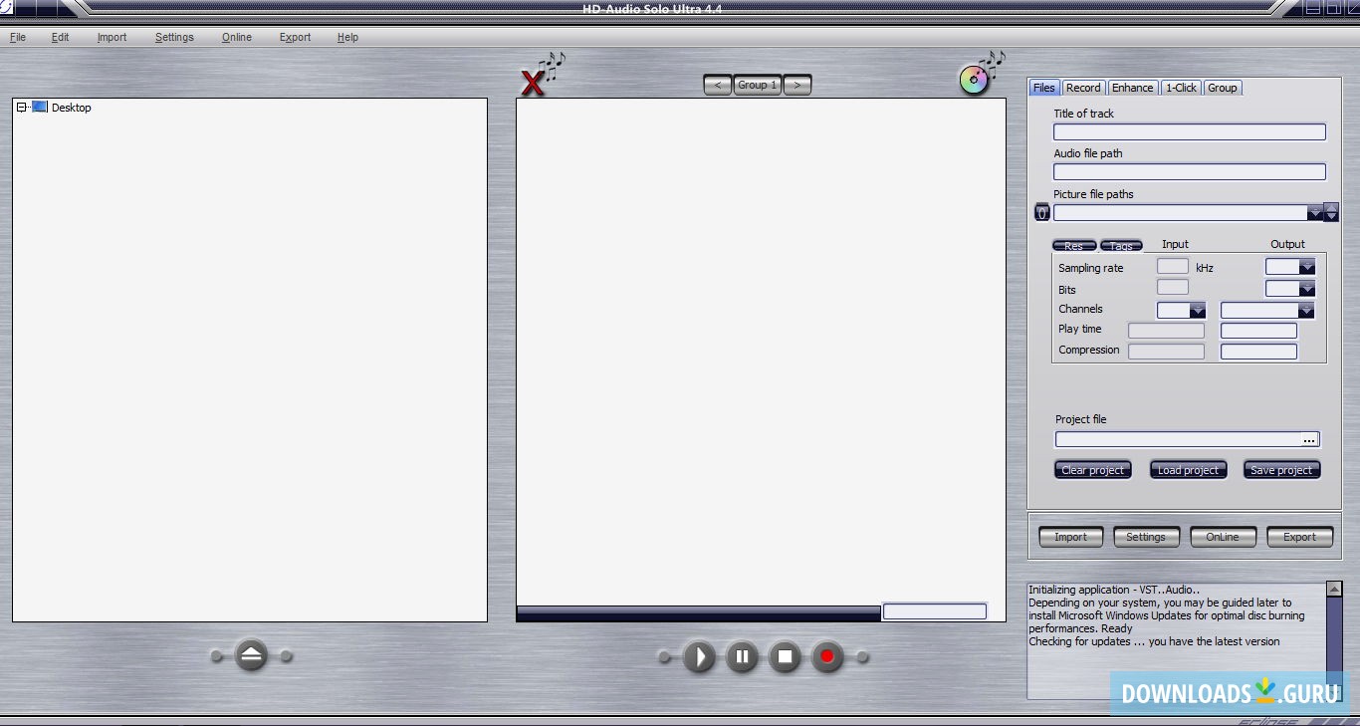
Task: Switch to the Record tab
Action: pyautogui.click(x=1083, y=88)
